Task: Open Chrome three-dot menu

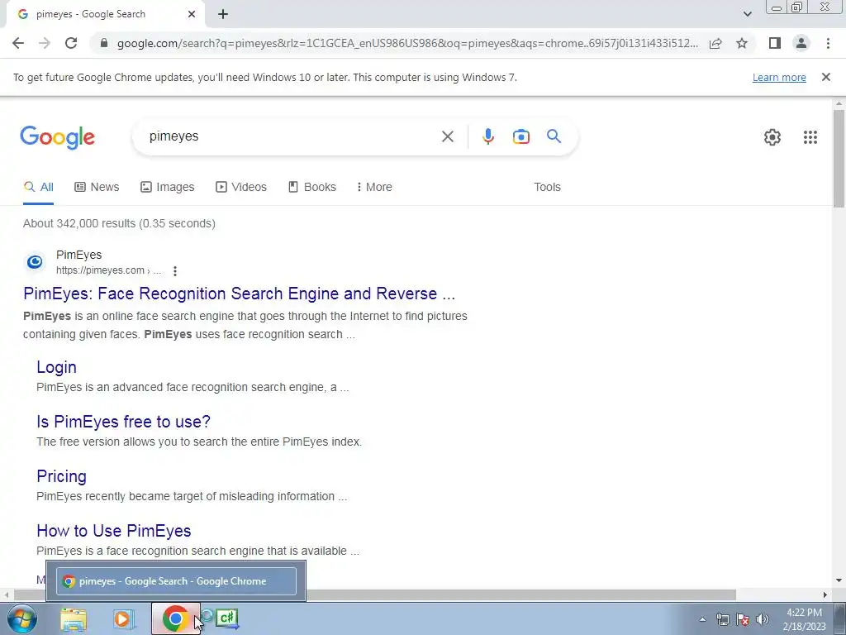Action: 828,43
